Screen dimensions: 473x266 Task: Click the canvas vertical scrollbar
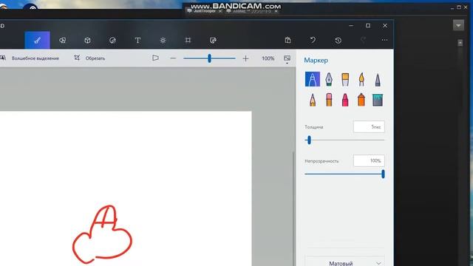(x=294, y=208)
